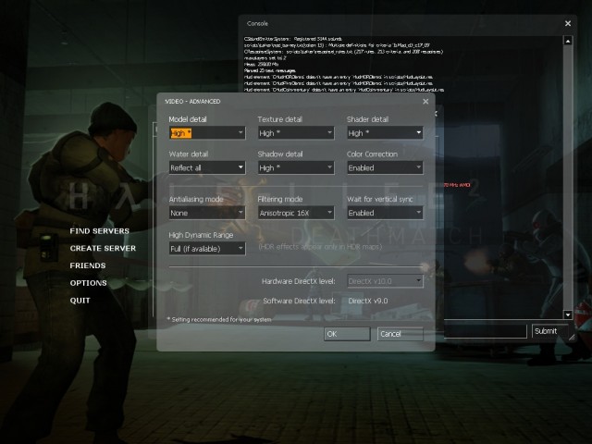Image resolution: width=592 pixels, height=444 pixels.
Task: Open the Texture detail dropdown
Action: (x=296, y=133)
